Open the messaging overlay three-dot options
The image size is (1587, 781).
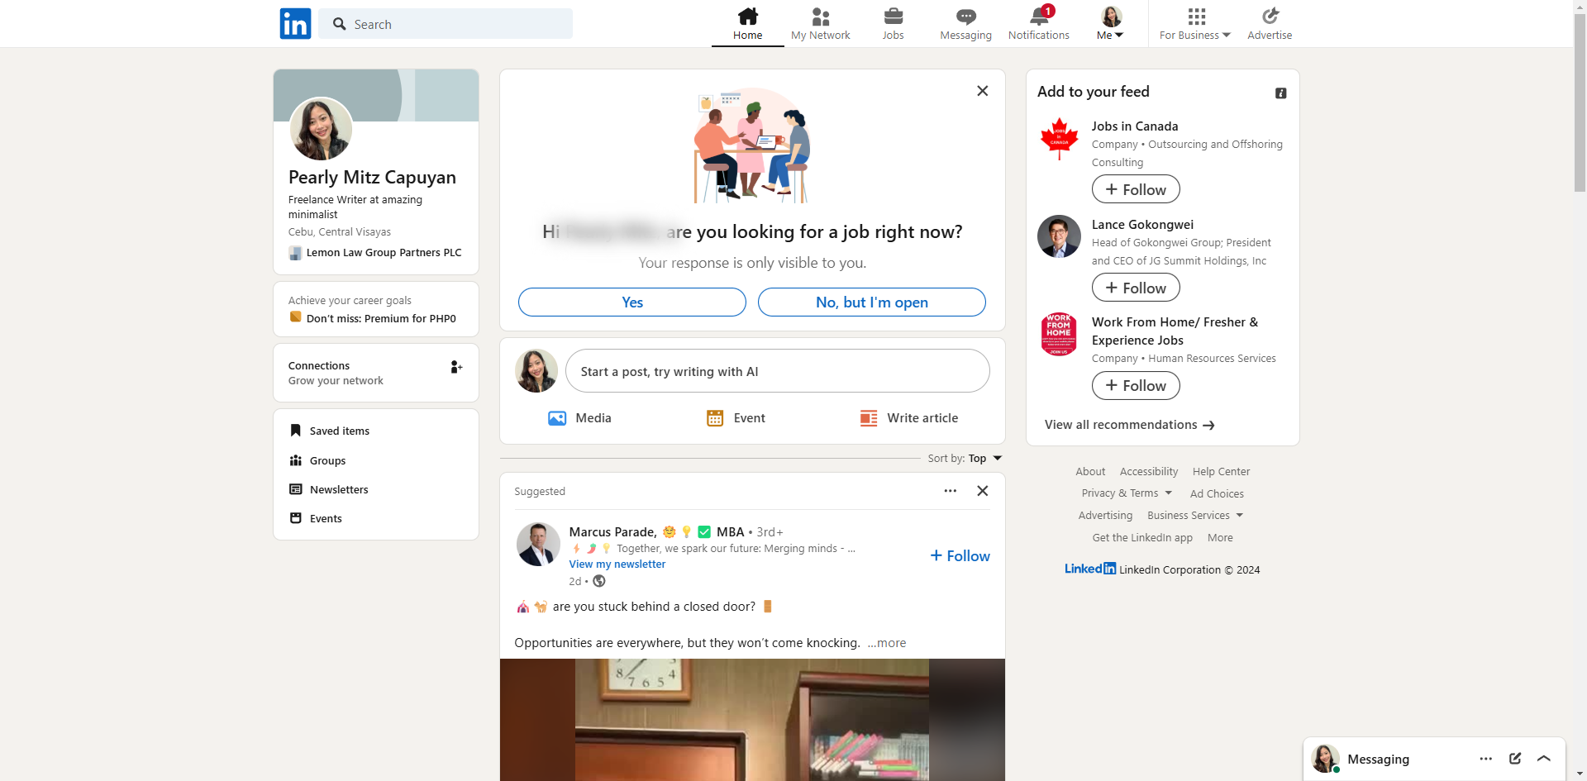(1486, 759)
